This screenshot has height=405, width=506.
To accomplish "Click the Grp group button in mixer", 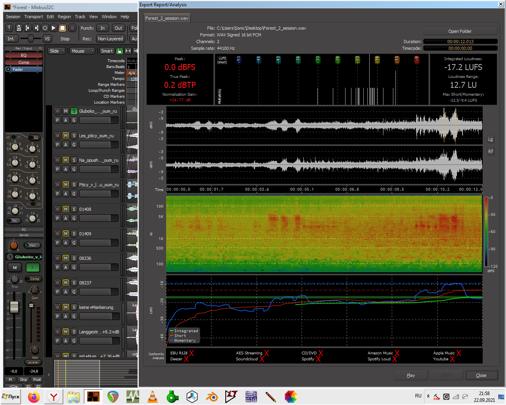I will pyautogui.click(x=24, y=379).
